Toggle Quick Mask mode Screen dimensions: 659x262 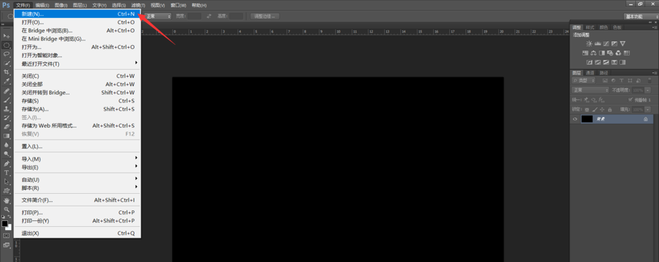[x=7, y=236]
